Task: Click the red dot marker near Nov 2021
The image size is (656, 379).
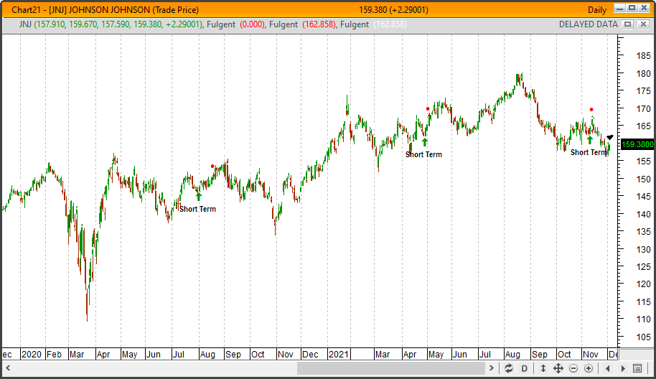Action: [x=591, y=110]
